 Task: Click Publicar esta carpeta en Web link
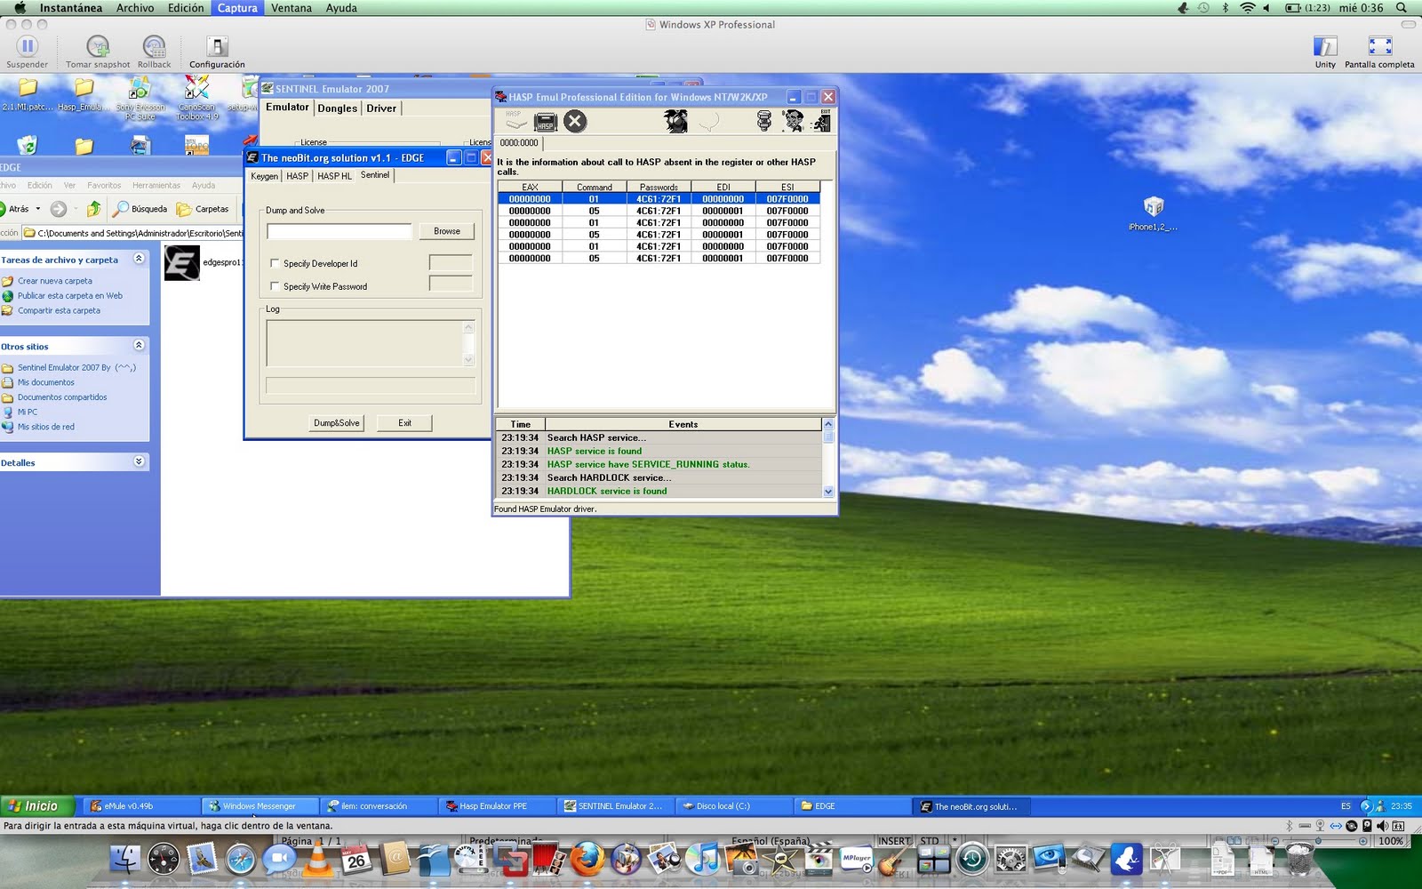click(70, 296)
